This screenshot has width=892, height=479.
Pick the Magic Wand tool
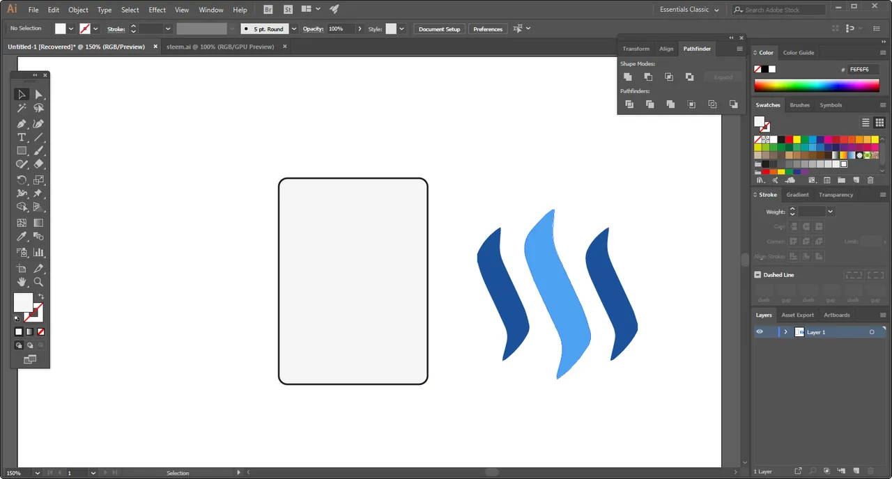(22, 109)
